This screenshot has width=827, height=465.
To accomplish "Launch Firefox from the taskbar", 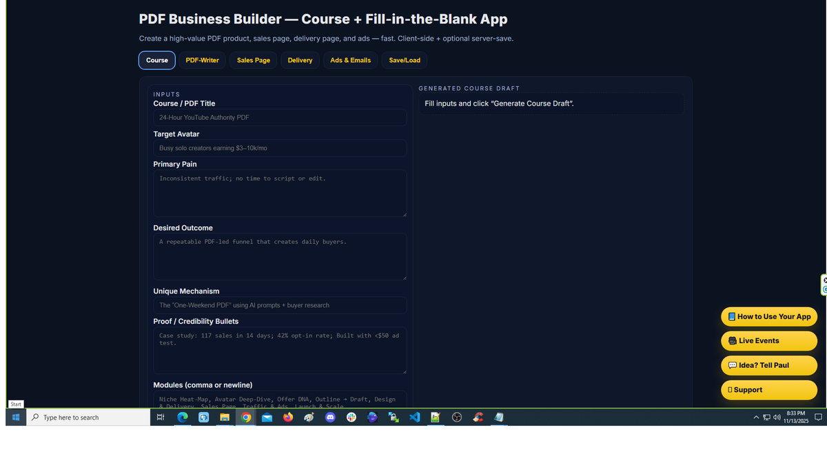I will (288, 417).
